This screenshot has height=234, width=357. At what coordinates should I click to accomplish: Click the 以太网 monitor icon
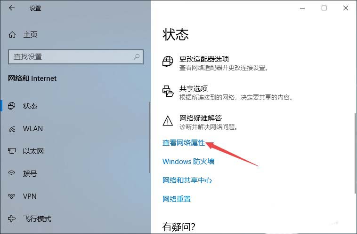pyautogui.click(x=12, y=151)
